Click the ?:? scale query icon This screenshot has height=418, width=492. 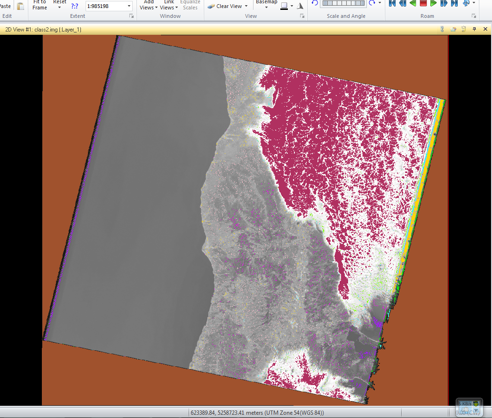point(75,6)
